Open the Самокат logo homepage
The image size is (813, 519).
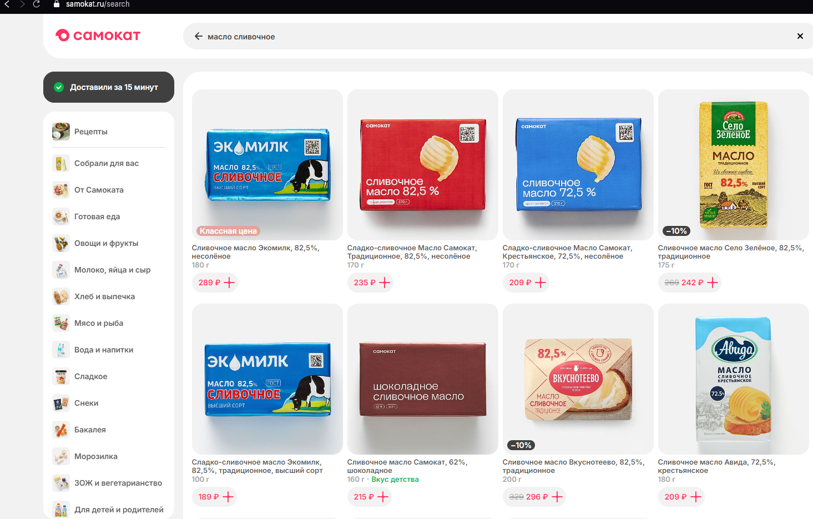[x=98, y=36]
